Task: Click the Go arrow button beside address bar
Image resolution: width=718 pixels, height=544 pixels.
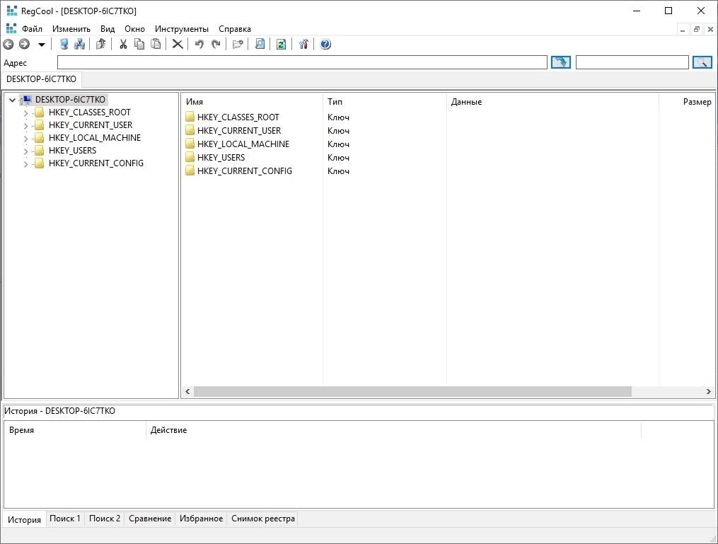Action: tap(560, 62)
